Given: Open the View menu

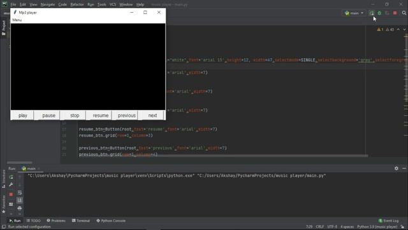Looking at the screenshot, I should (33, 4).
